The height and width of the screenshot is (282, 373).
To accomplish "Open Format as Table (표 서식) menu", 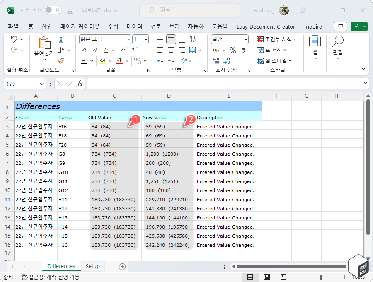I will [x=271, y=50].
